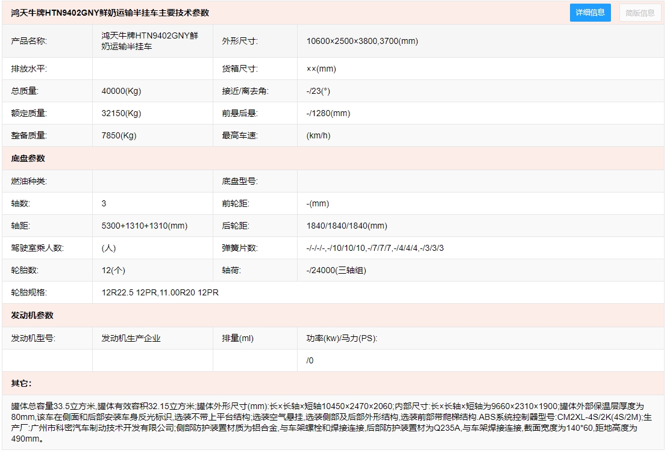Select overhang value -/1280(mm)
This screenshot has width=667, height=453.
[328, 113]
